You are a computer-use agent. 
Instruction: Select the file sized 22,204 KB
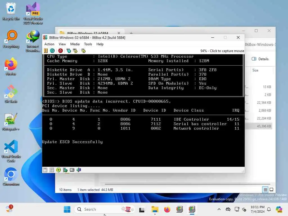tap(258, 118)
